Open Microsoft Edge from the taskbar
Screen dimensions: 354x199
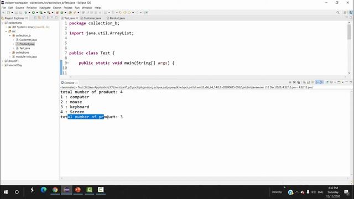[44, 190]
